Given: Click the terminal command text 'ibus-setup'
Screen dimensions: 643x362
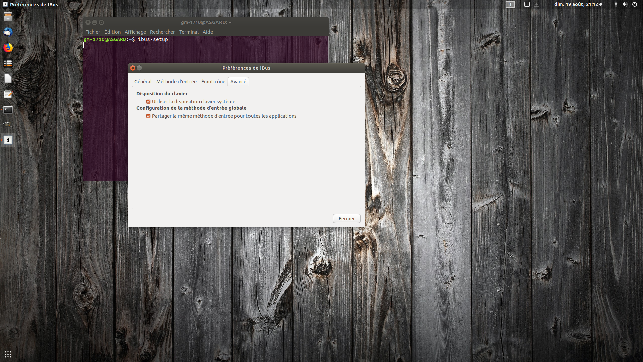Looking at the screenshot, I should click(x=153, y=39).
